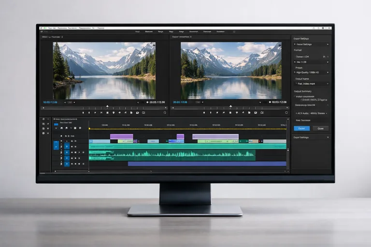Click the purple clip at the timeline start
The image size is (371, 247).
(x=121, y=137)
